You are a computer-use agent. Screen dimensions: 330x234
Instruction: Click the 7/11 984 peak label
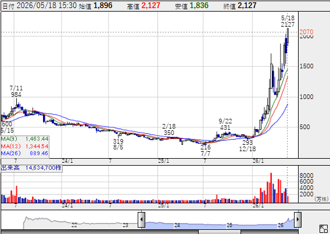16,92
